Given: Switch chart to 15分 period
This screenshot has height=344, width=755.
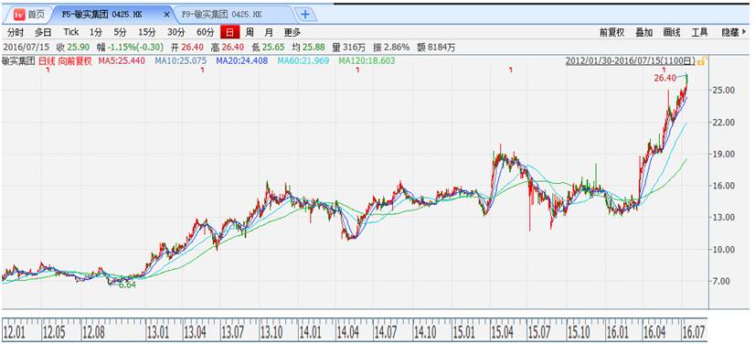Looking at the screenshot, I should click(147, 32).
